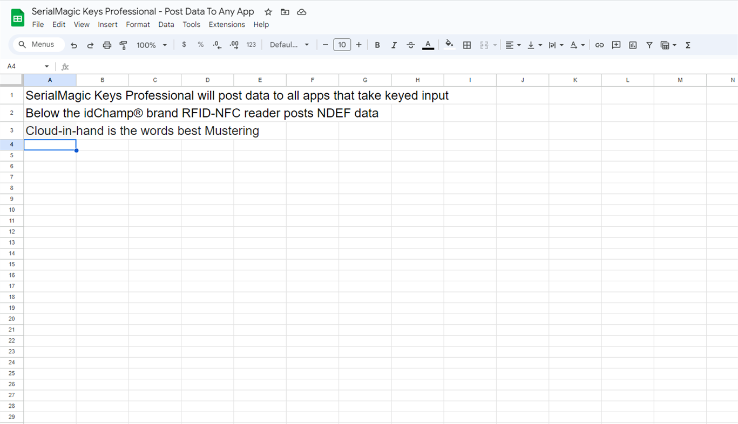Open the Insert menu
Image resolution: width=738 pixels, height=424 pixels.
coord(107,24)
